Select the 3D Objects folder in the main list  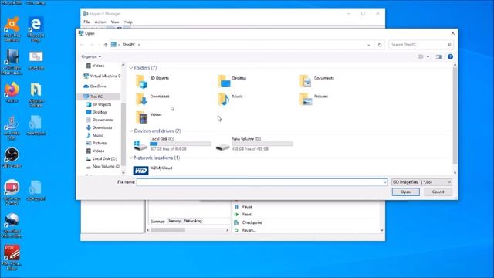click(x=153, y=81)
